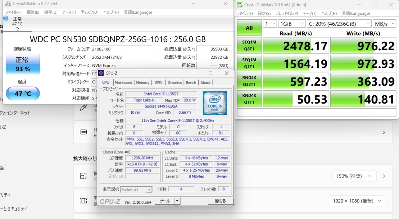Open the test count dropdown showing 1

269,24
